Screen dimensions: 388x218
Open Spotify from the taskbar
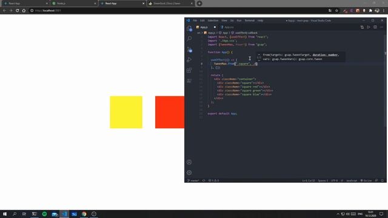pos(44,214)
